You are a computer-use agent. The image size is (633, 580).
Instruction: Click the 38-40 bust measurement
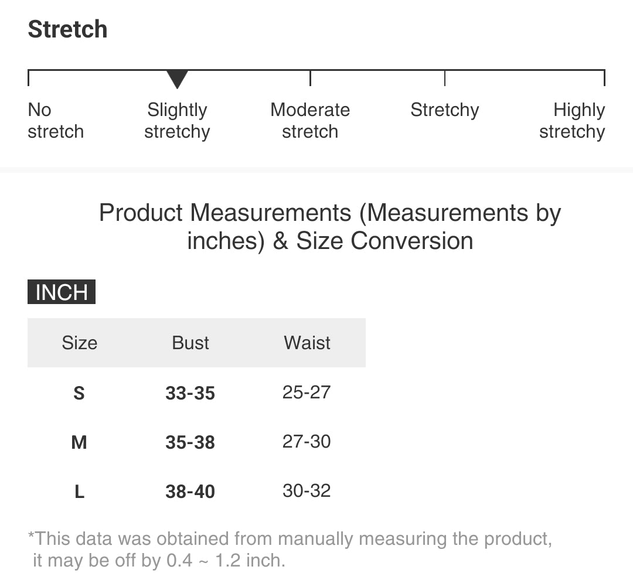click(190, 492)
